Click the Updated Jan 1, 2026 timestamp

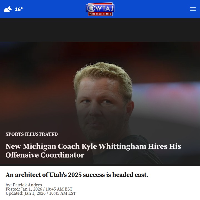[x=41, y=193]
